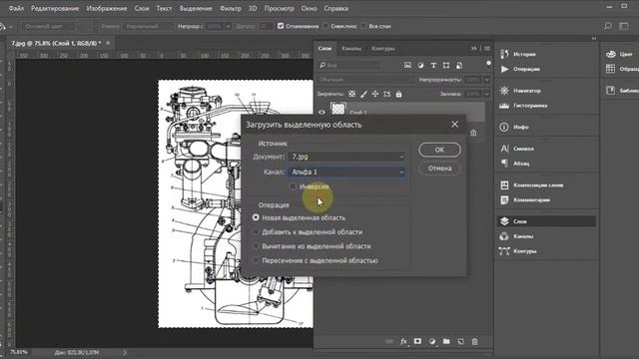The width and height of the screenshot is (639, 359).
Task: Open История panel icon
Action: pos(504,54)
